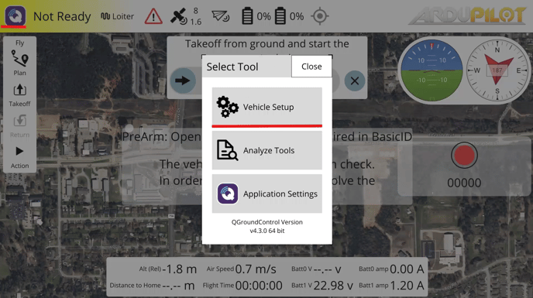Click the Fly label in the toolbar
The height and width of the screenshot is (298, 533).
tap(19, 43)
